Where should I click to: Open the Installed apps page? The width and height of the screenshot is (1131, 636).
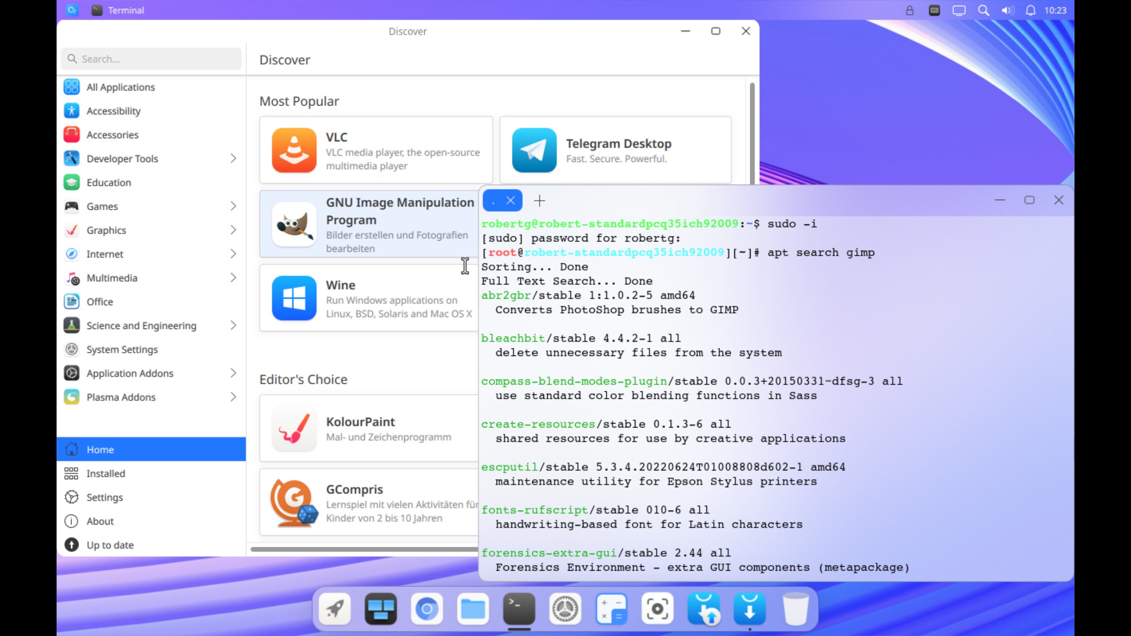(151, 473)
